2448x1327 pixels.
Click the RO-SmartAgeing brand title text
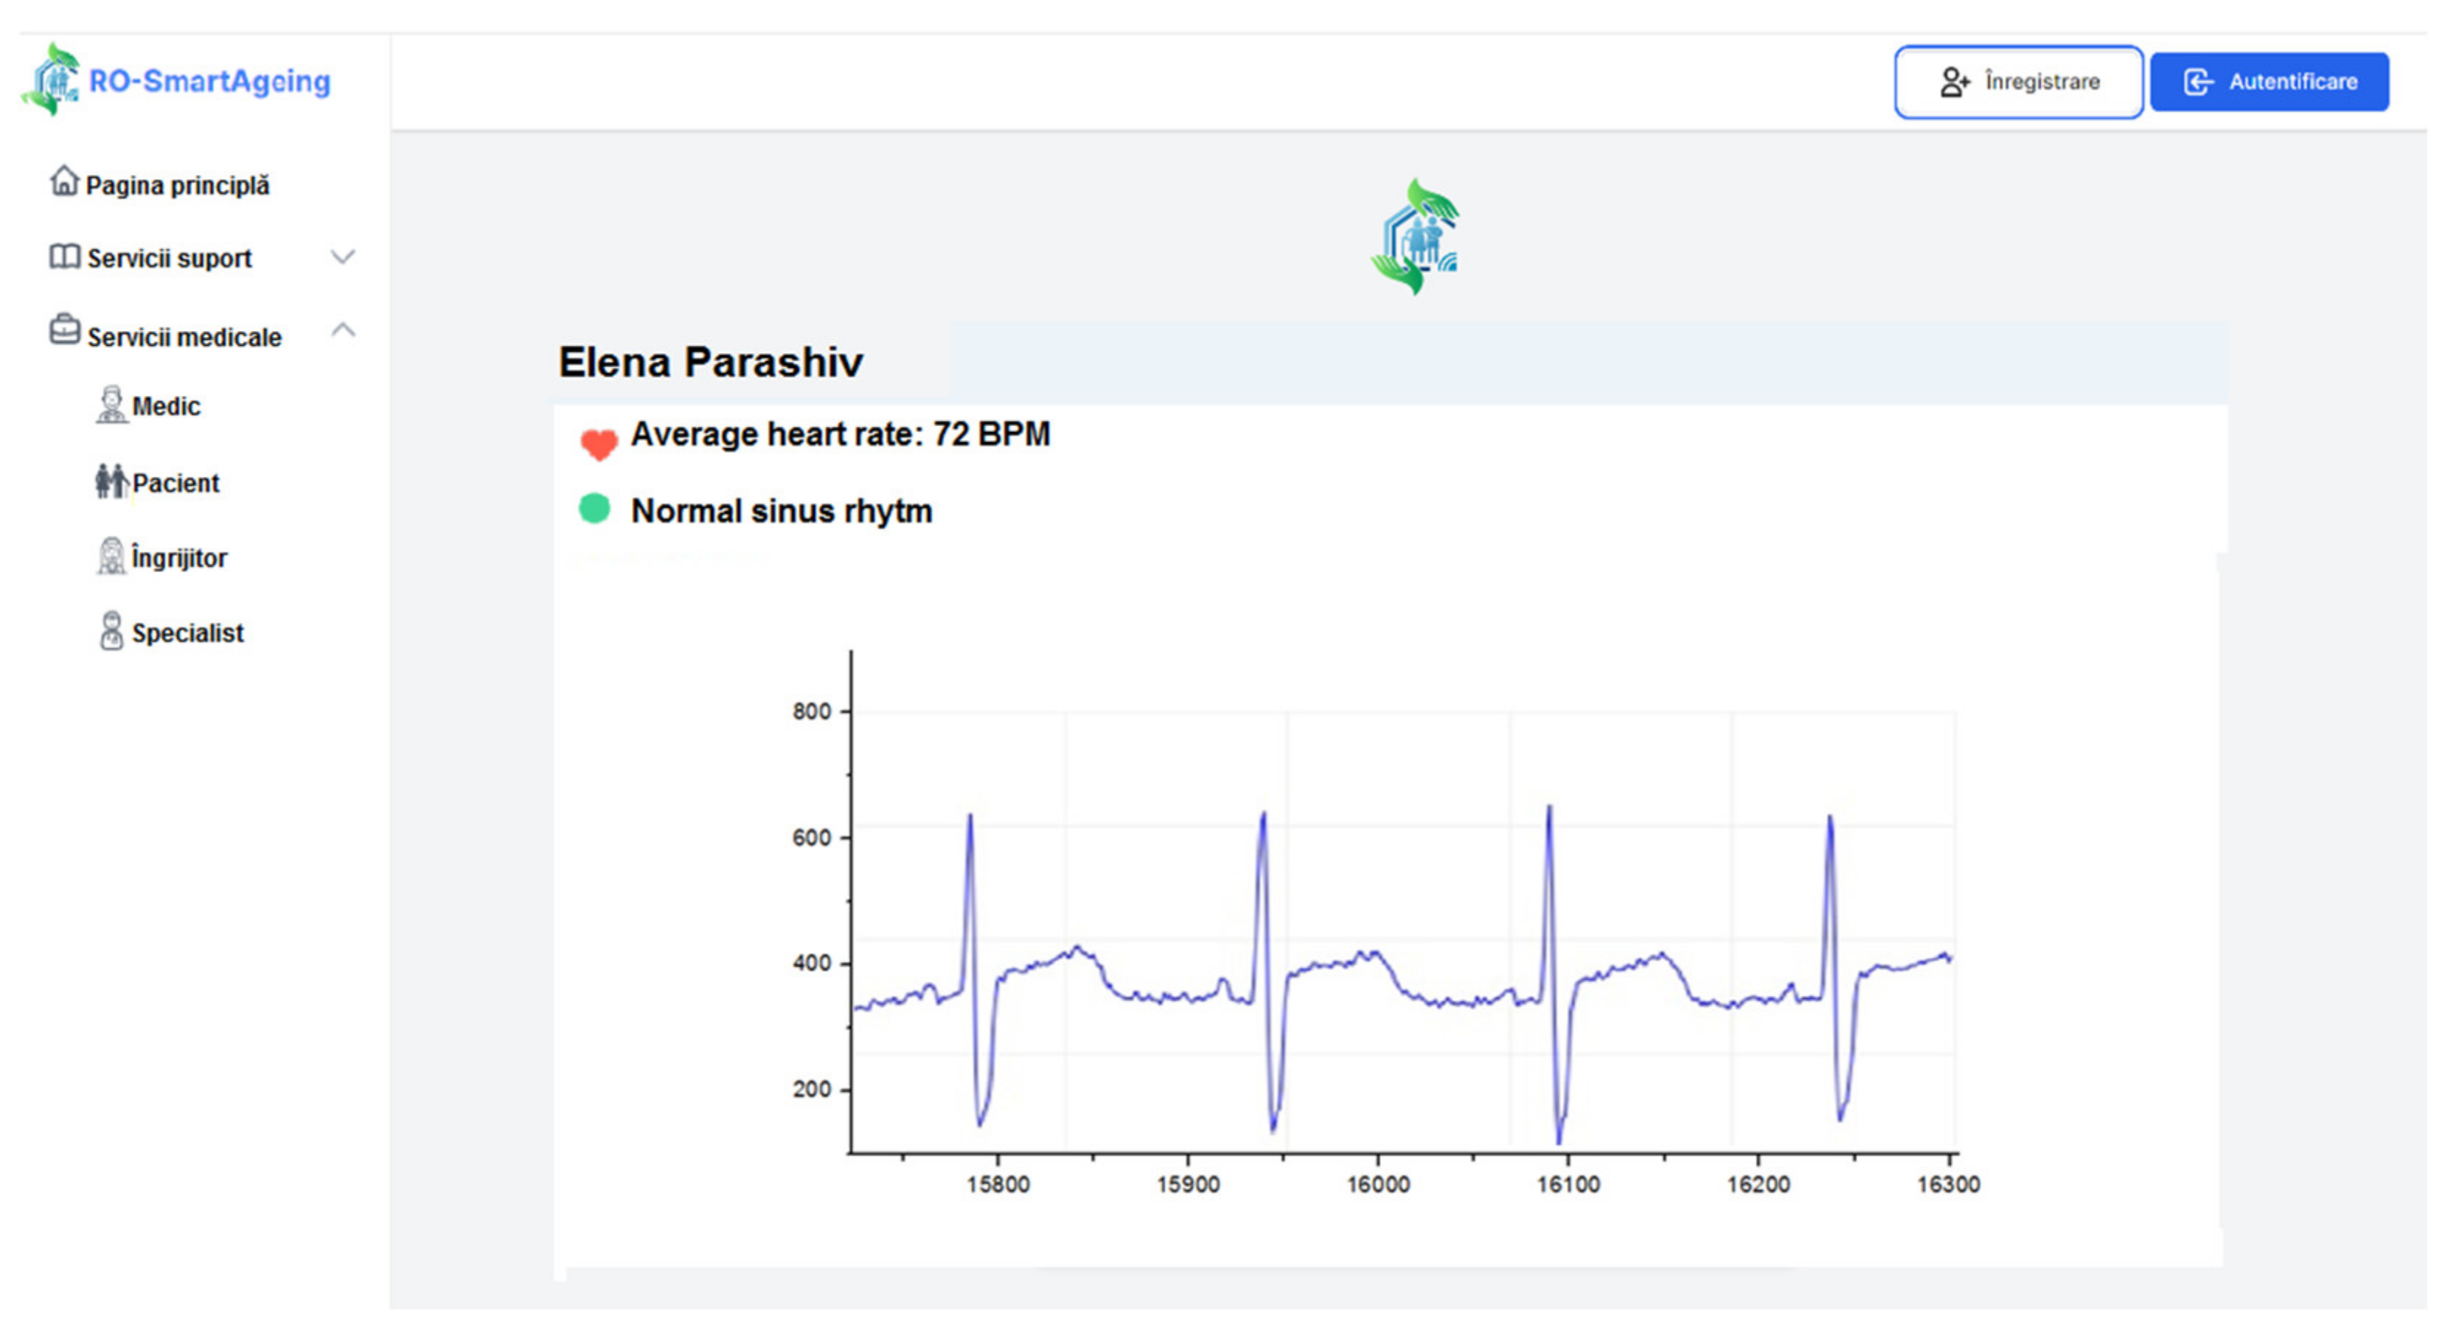click(209, 82)
